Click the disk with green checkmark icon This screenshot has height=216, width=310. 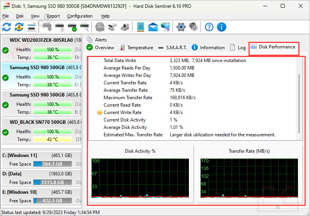[x=72, y=27]
